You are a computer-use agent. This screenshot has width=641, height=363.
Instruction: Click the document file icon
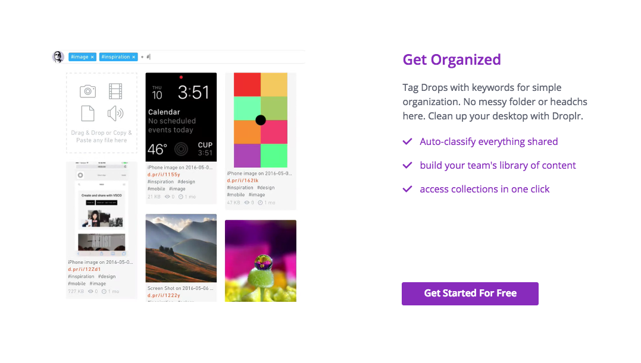[x=88, y=113]
